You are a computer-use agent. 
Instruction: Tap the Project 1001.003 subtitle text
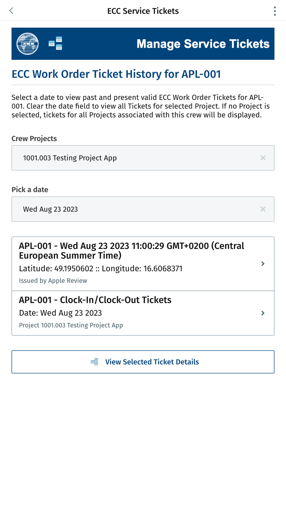pos(71,325)
